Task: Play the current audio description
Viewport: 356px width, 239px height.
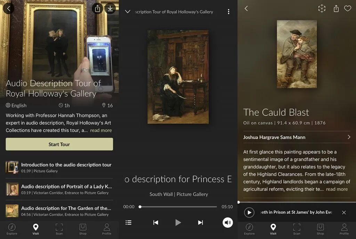Action: [178, 222]
